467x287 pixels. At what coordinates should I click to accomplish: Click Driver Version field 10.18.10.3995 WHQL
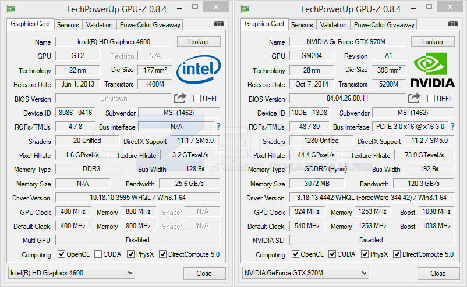pos(138,198)
